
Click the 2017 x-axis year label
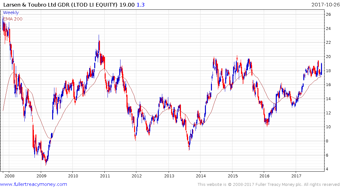296,176
